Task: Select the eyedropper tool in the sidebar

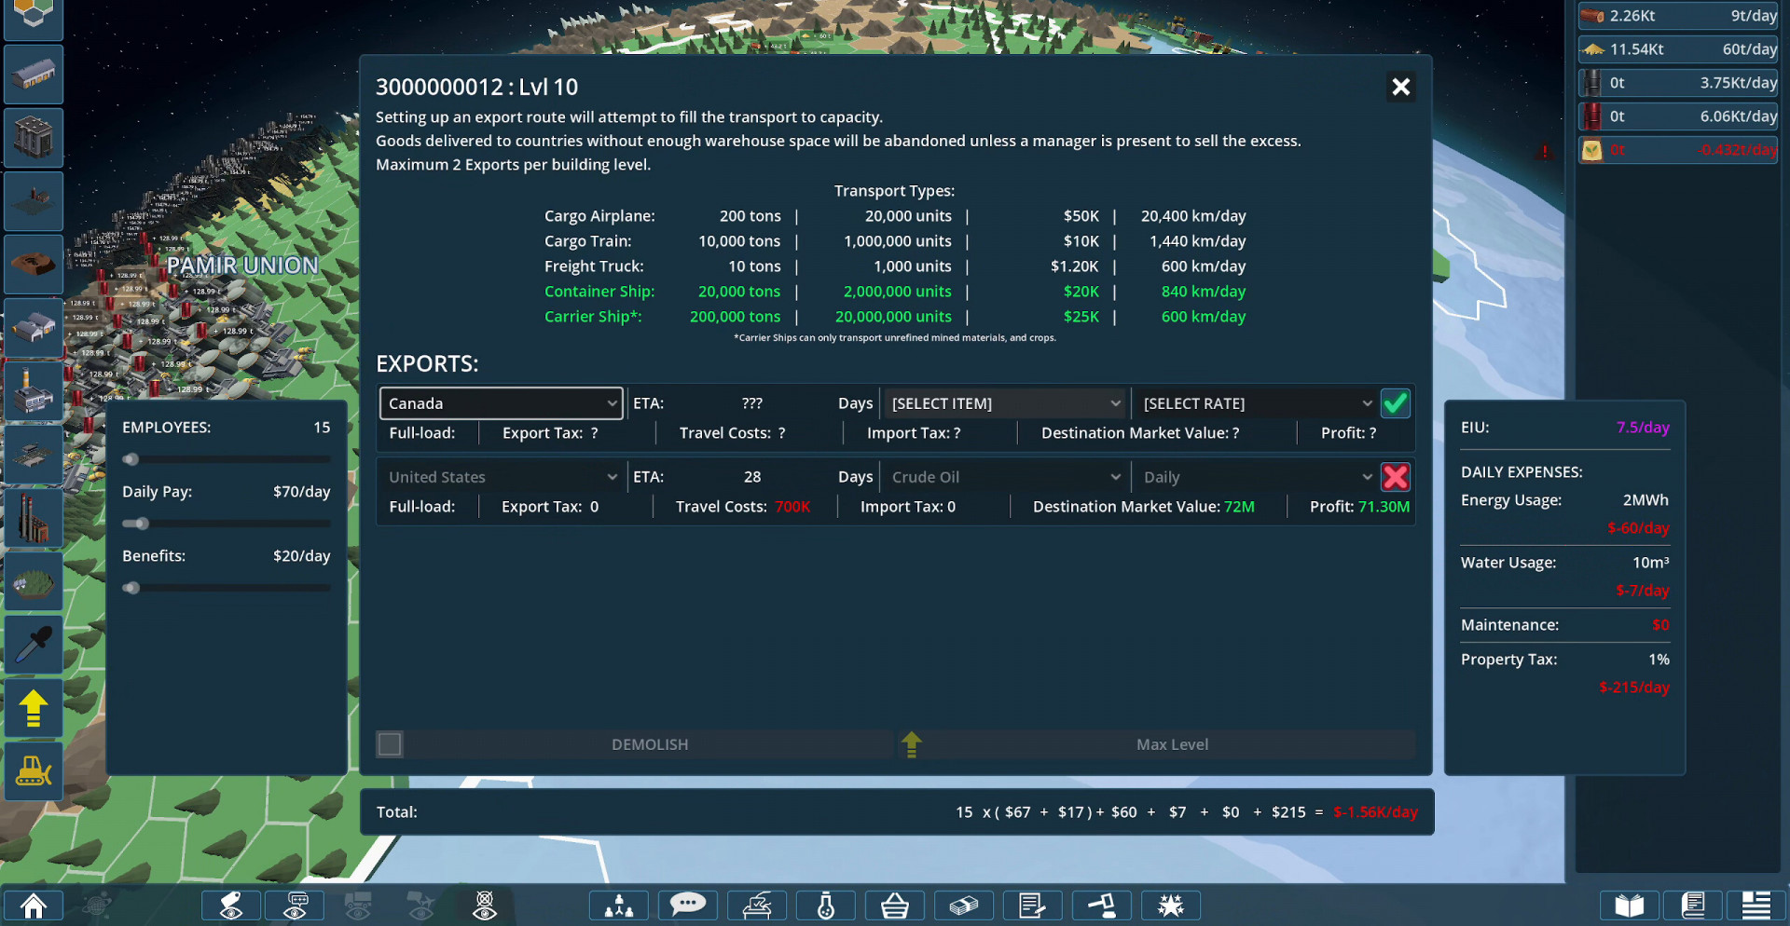Action: pos(34,645)
